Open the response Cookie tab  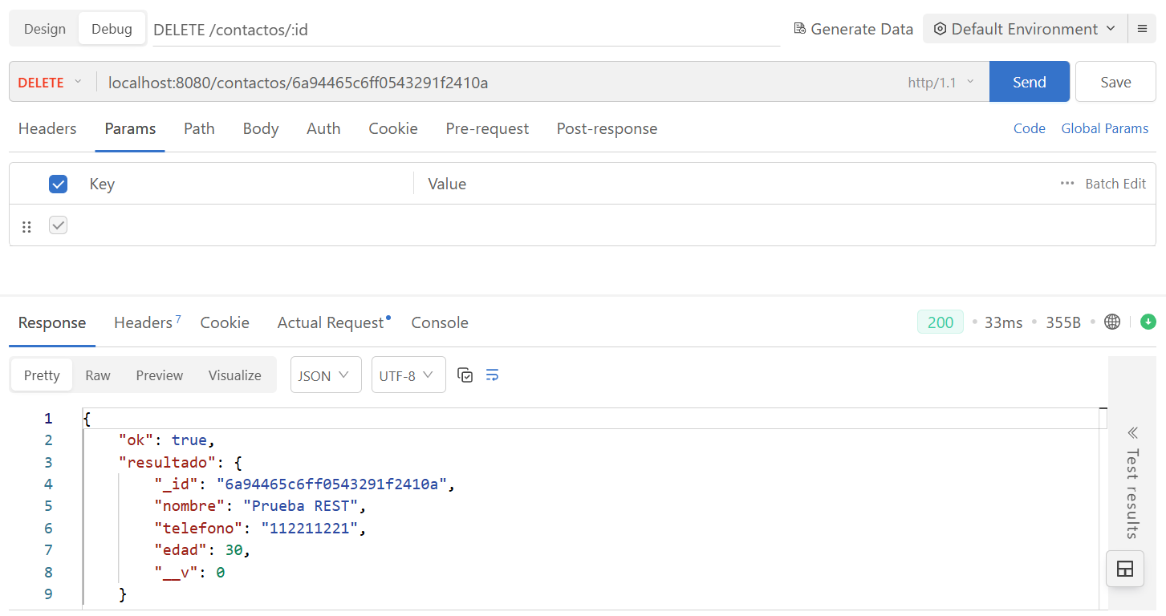pyautogui.click(x=225, y=322)
